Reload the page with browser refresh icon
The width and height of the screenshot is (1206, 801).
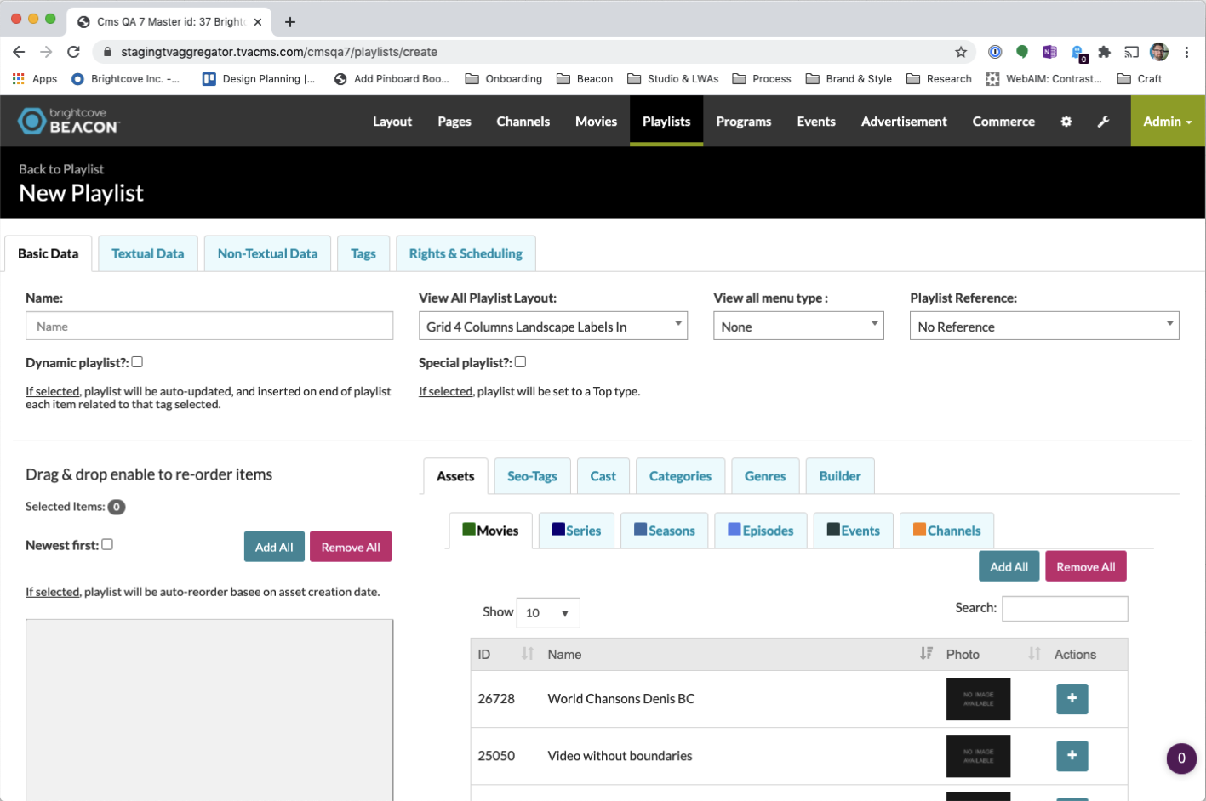click(x=74, y=52)
